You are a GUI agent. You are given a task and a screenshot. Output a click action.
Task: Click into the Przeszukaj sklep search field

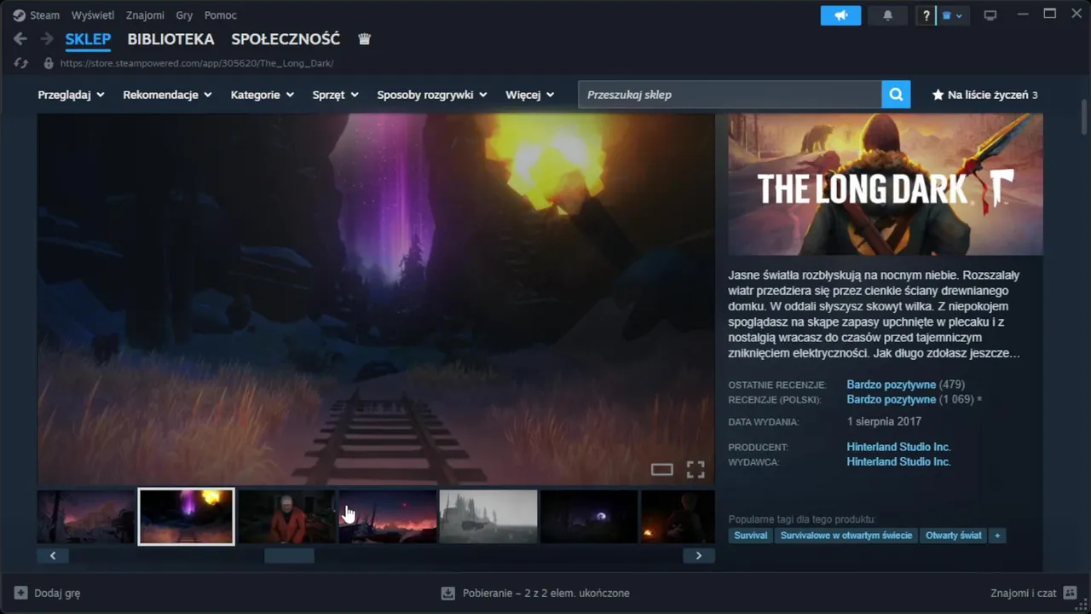[730, 95]
